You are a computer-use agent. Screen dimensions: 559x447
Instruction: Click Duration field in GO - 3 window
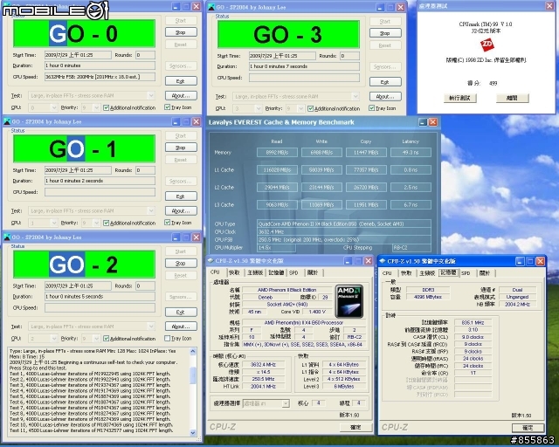click(304, 66)
